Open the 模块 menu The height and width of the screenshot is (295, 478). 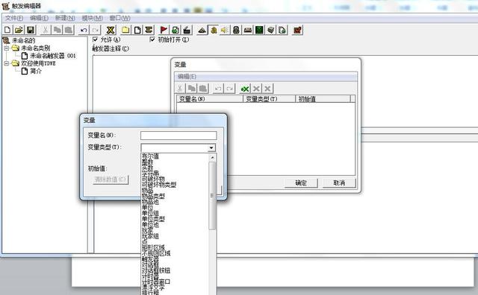[92, 18]
